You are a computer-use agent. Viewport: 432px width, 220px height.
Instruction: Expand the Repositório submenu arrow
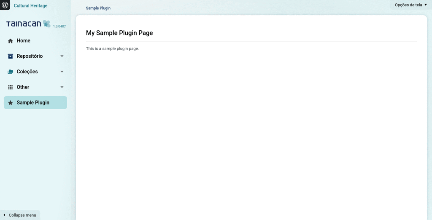coord(62,56)
